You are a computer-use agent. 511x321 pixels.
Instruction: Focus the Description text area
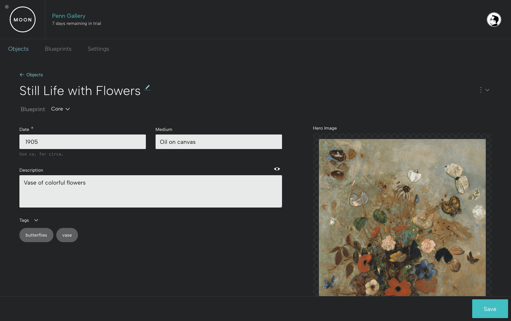[x=151, y=191]
